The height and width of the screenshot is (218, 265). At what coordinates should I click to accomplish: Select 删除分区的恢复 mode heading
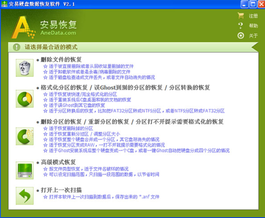61,122
